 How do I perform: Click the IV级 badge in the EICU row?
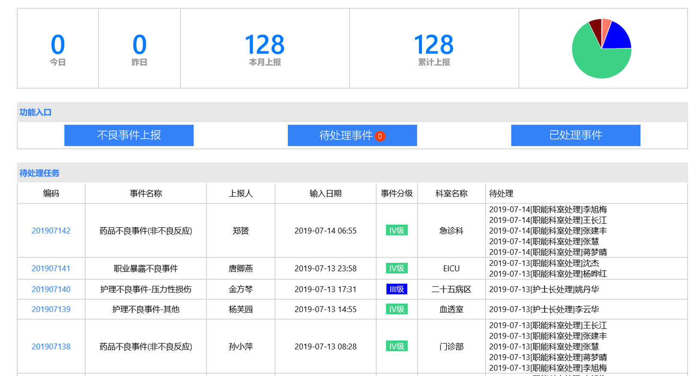click(x=396, y=268)
